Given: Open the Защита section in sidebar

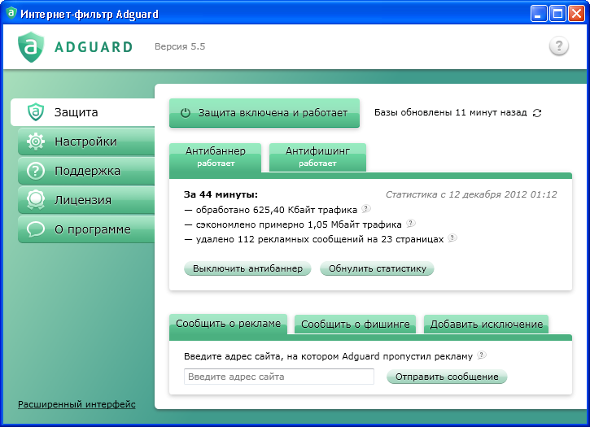Looking at the screenshot, I should pyautogui.click(x=82, y=112).
